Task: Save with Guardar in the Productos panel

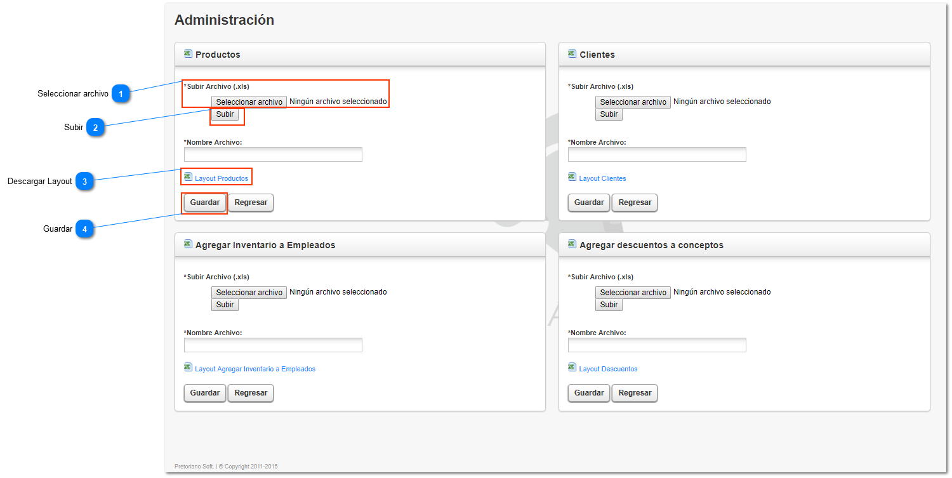Action: pyautogui.click(x=205, y=202)
